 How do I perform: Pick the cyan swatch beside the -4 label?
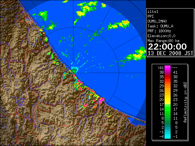click(168, 137)
